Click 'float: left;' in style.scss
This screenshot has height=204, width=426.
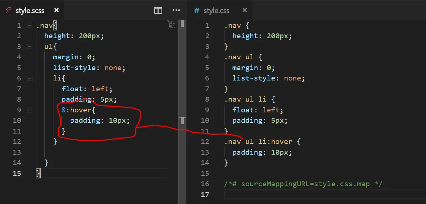point(87,89)
